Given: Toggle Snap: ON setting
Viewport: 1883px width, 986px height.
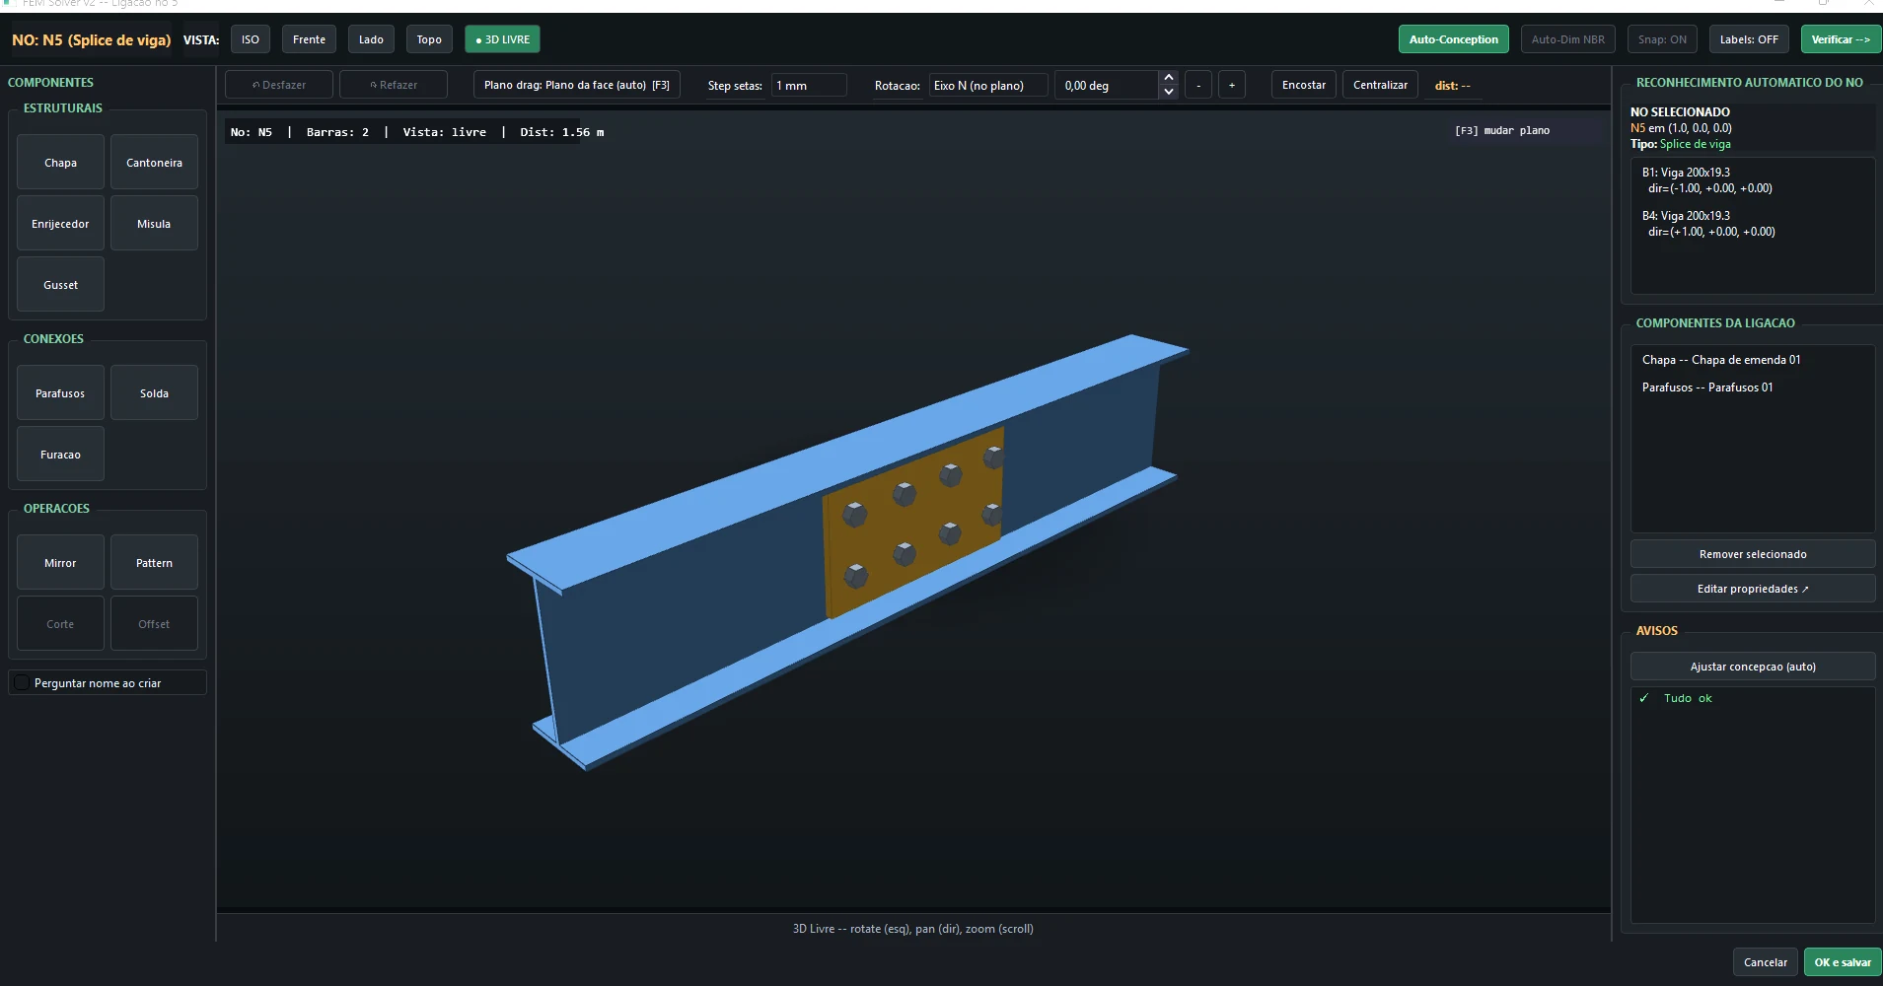Looking at the screenshot, I should pos(1662,39).
